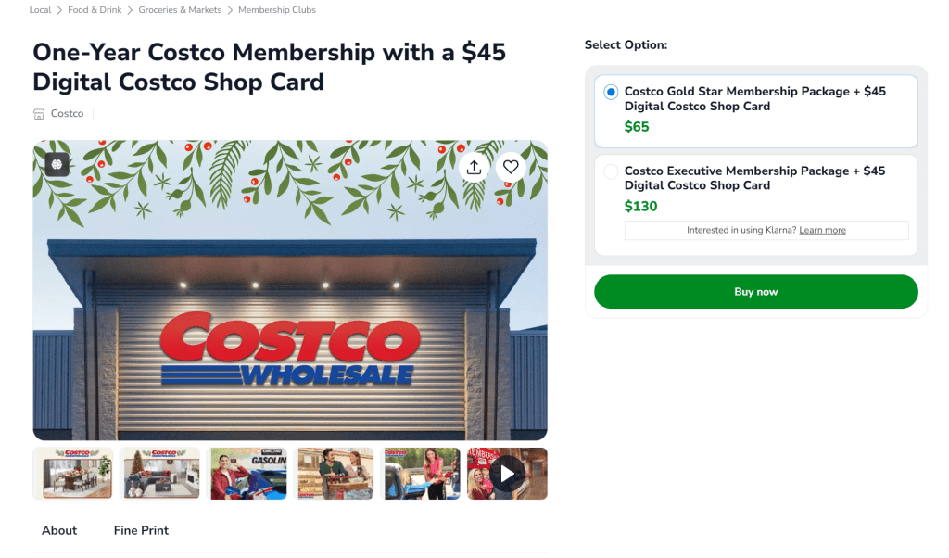The height and width of the screenshot is (558, 949).
Task: Click the main Costco Wholesale storefront image
Action: click(290, 315)
